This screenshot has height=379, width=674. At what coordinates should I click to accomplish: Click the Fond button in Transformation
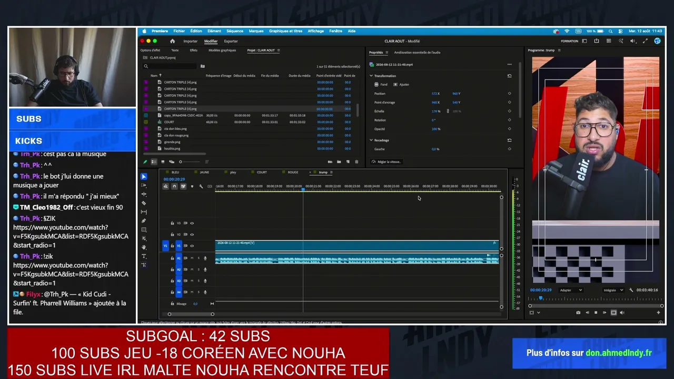click(x=381, y=84)
